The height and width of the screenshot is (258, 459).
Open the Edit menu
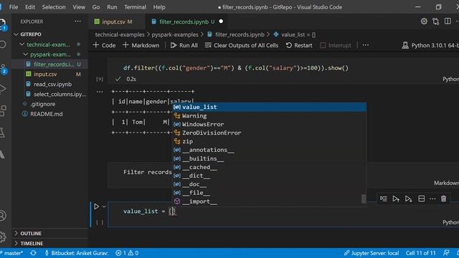coord(30,7)
